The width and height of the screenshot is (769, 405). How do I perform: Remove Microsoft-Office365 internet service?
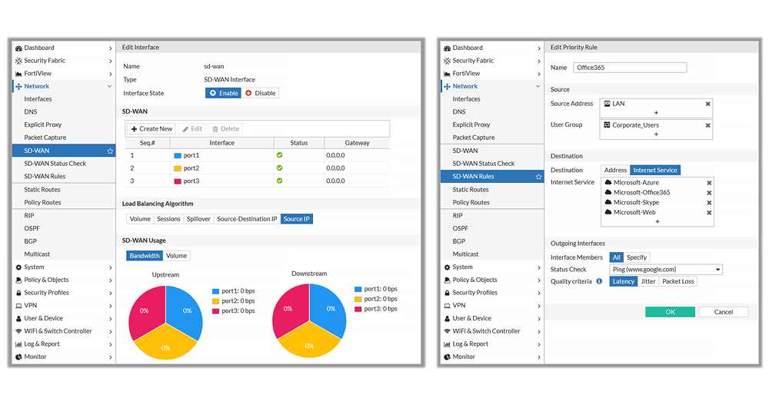click(709, 193)
